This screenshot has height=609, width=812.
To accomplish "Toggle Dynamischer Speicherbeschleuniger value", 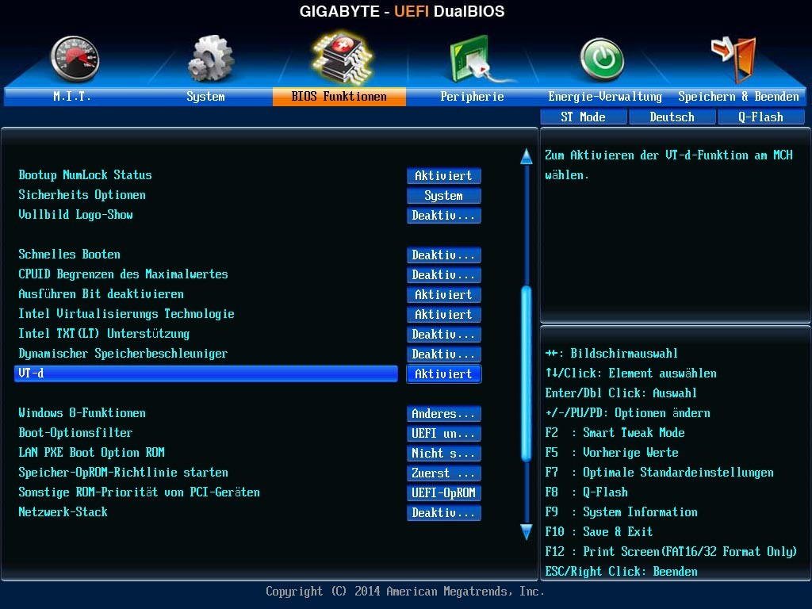I will point(444,354).
